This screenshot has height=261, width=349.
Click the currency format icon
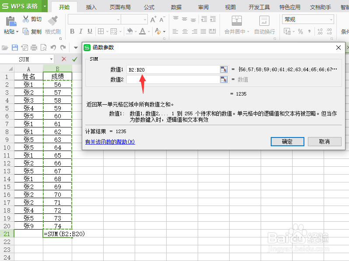287,31
